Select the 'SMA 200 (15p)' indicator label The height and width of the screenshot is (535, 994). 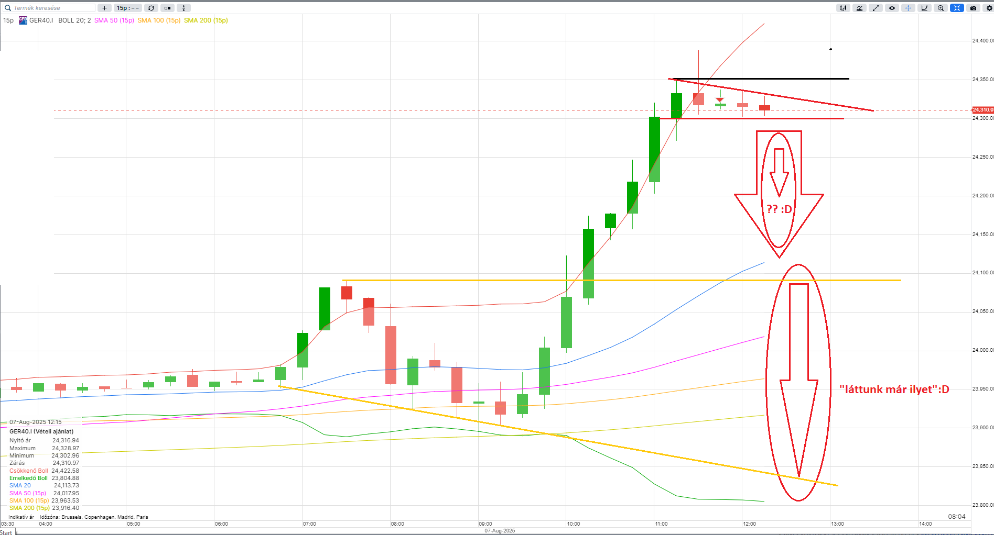point(206,20)
